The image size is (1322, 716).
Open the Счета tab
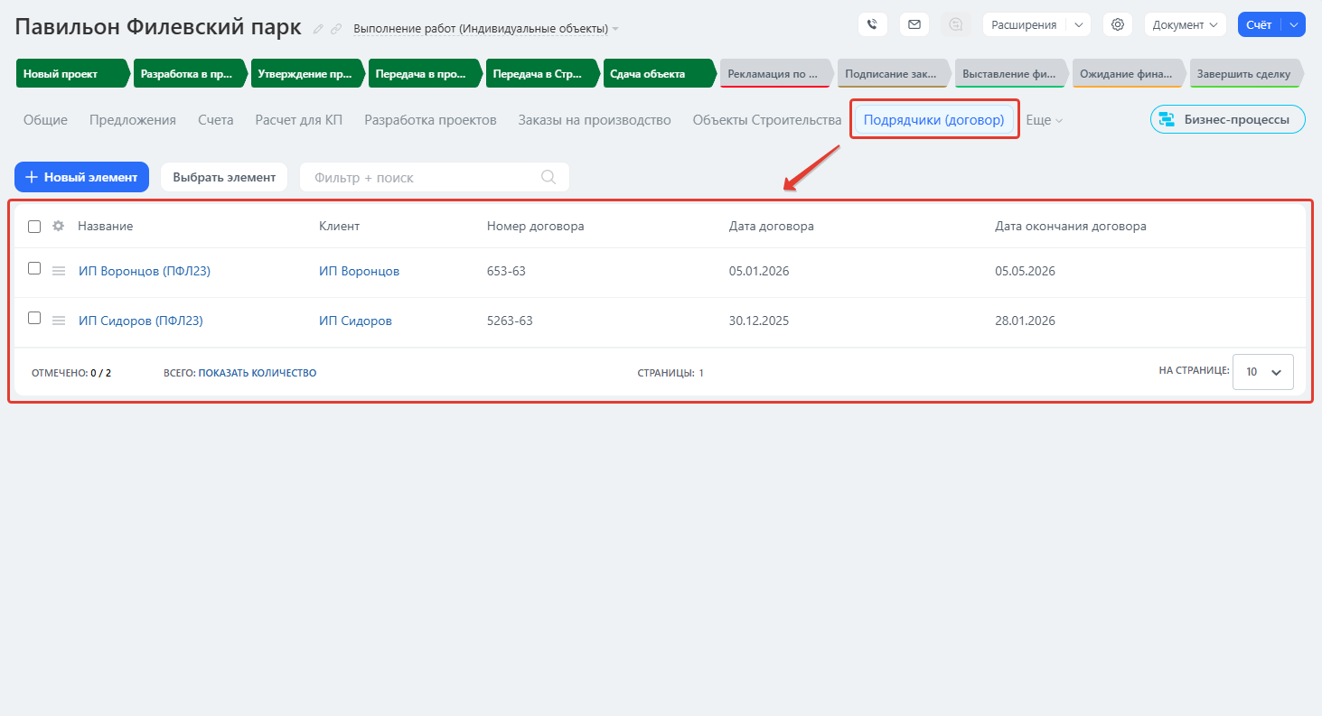point(215,120)
